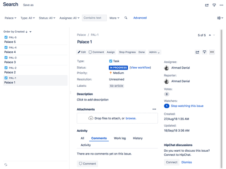Viewport: 226px width, 169px height.
Task: Go to next issue with down arrow
Action: coord(214,35)
